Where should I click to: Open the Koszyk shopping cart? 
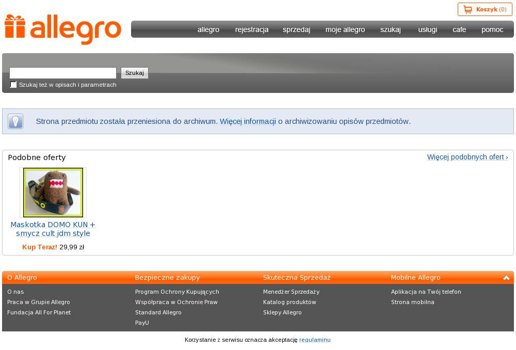[x=485, y=9]
